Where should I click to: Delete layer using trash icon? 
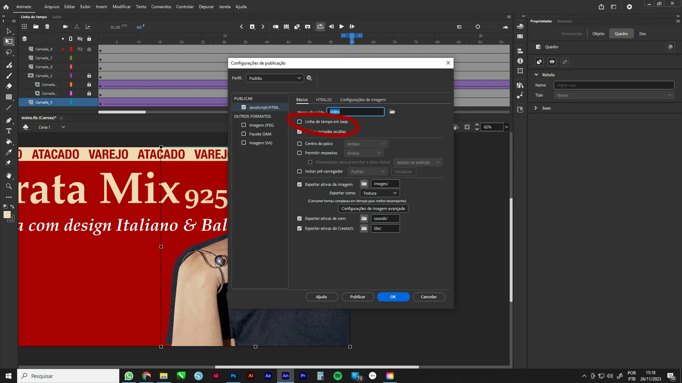point(47,27)
